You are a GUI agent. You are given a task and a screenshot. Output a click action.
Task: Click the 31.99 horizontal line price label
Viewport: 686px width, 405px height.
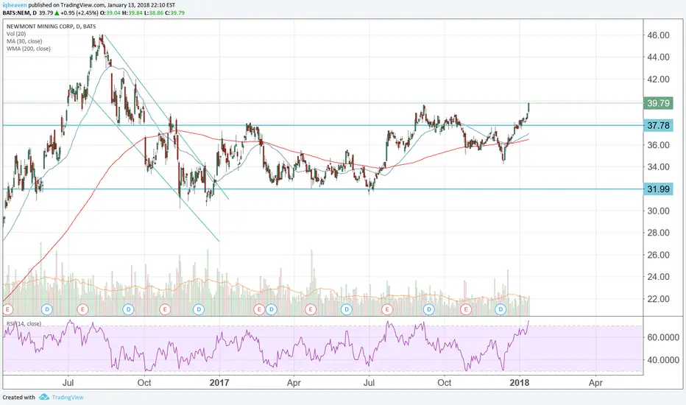coord(659,189)
